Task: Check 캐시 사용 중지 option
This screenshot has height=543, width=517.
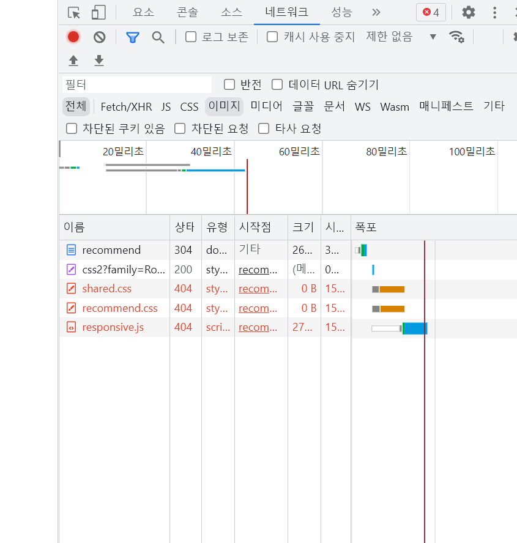Action: pyautogui.click(x=272, y=36)
